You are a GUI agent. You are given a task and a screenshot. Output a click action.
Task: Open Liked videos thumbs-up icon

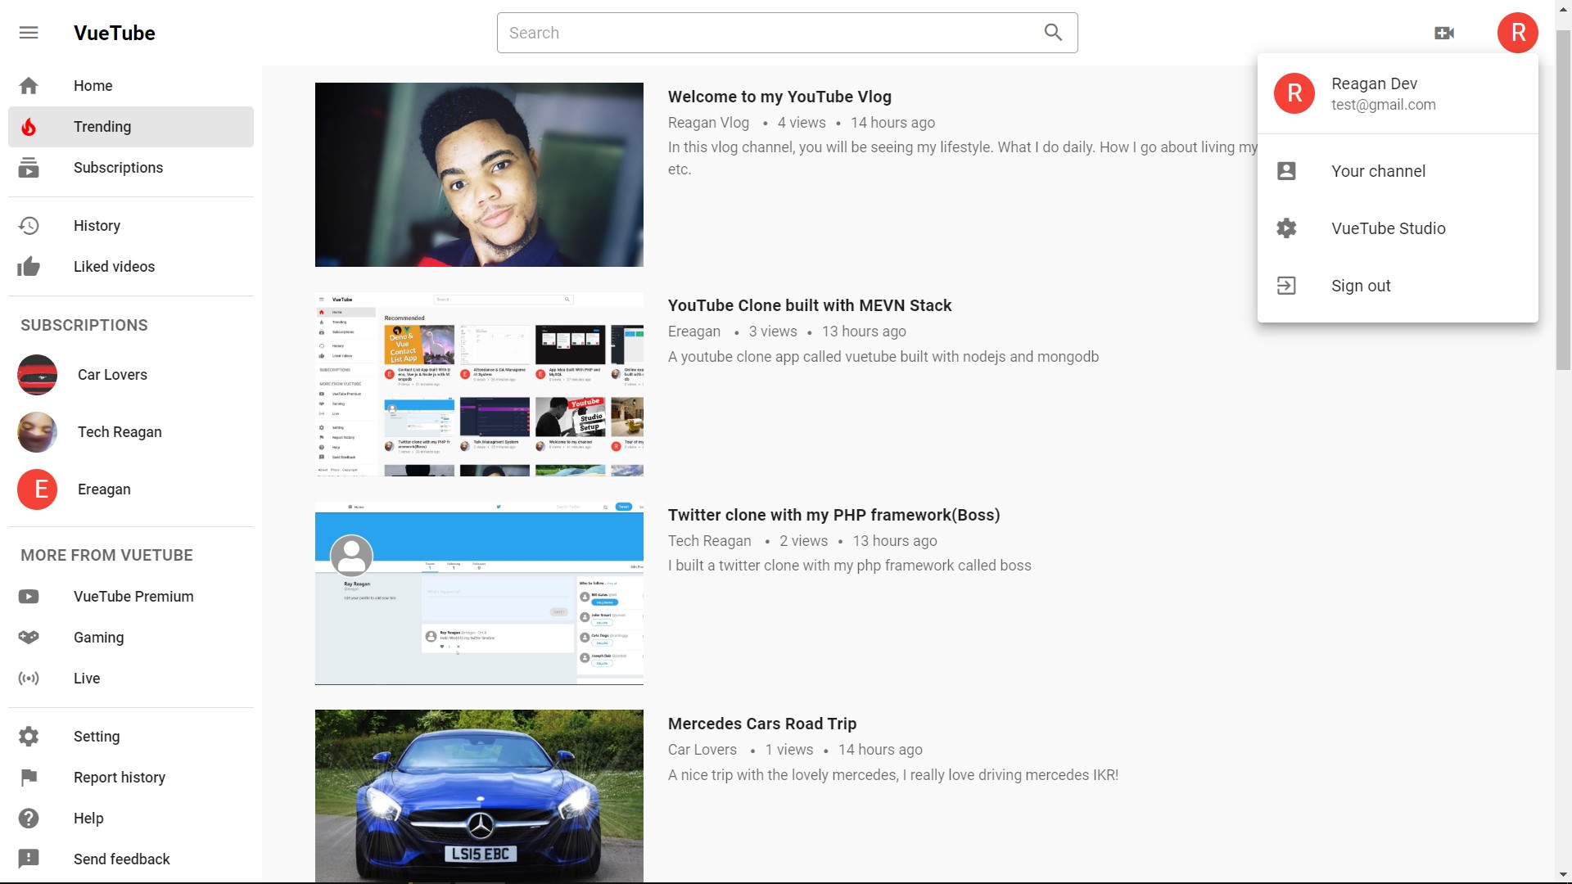point(29,267)
